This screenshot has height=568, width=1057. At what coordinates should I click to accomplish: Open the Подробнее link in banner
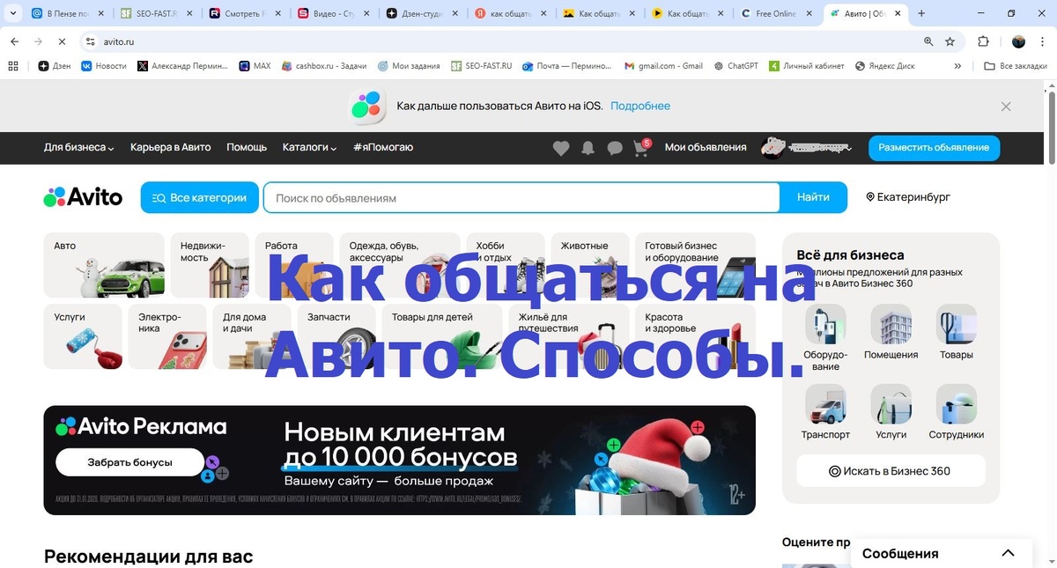[640, 106]
